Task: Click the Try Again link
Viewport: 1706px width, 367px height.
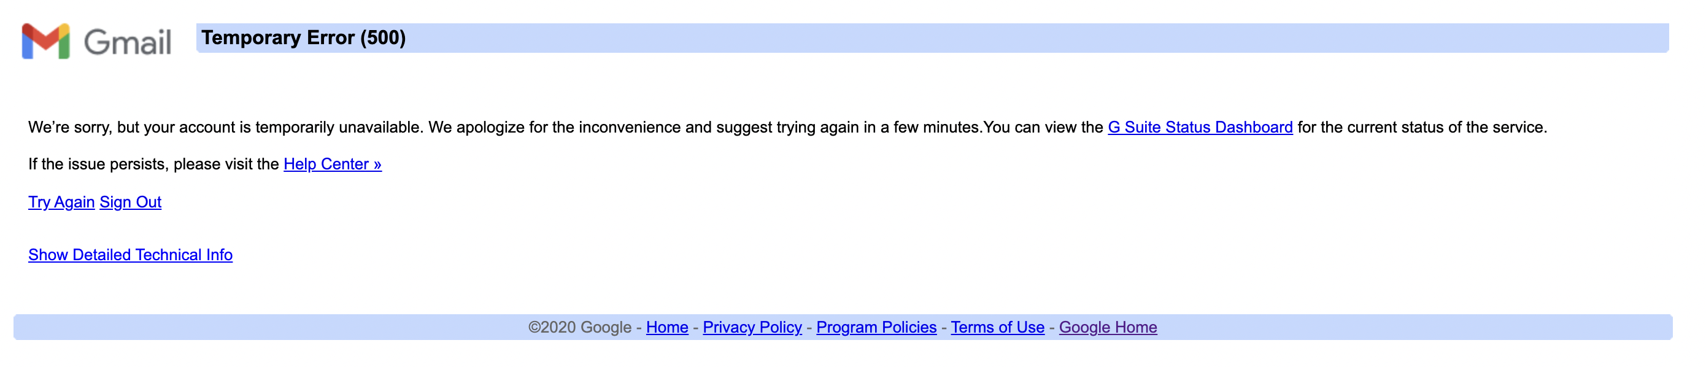Action: (61, 202)
